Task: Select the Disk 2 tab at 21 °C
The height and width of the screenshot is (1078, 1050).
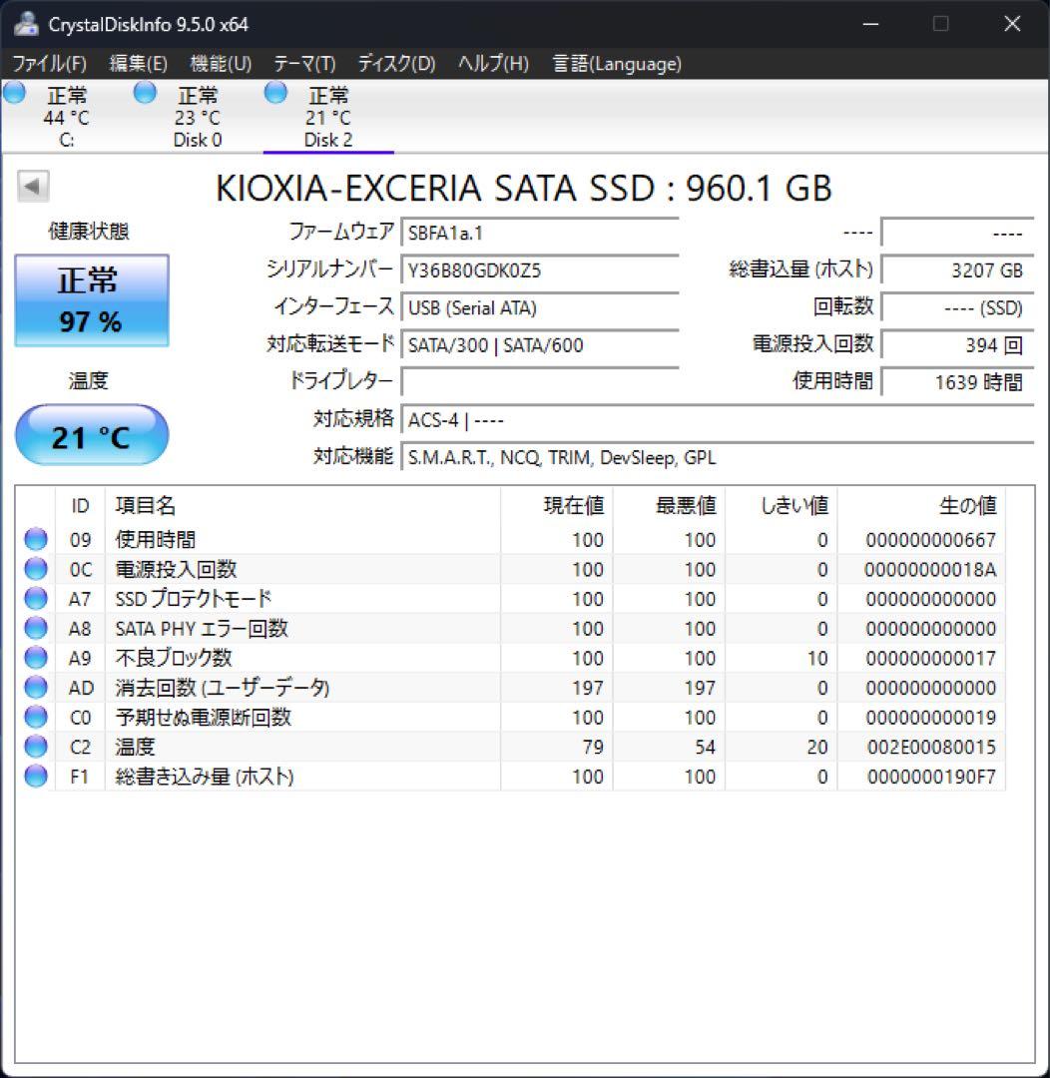Action: (x=328, y=117)
